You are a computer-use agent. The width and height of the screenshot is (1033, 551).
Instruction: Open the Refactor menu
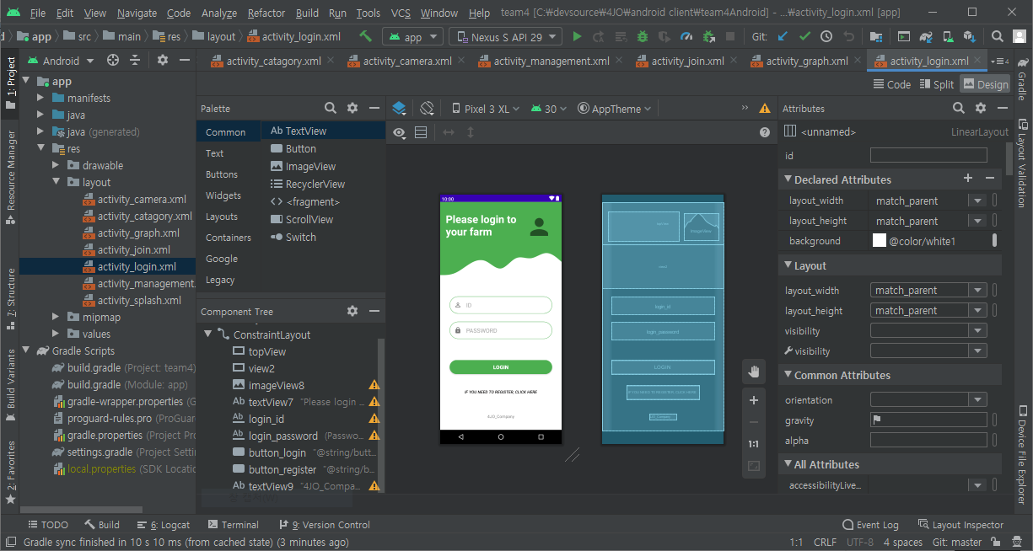coord(266,13)
